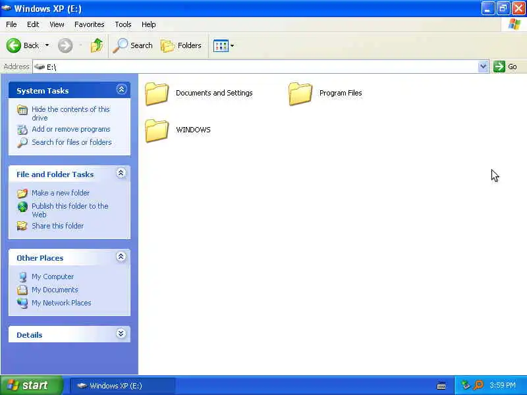This screenshot has height=395, width=527.
Task: Open the Edit menu
Action: [33, 24]
